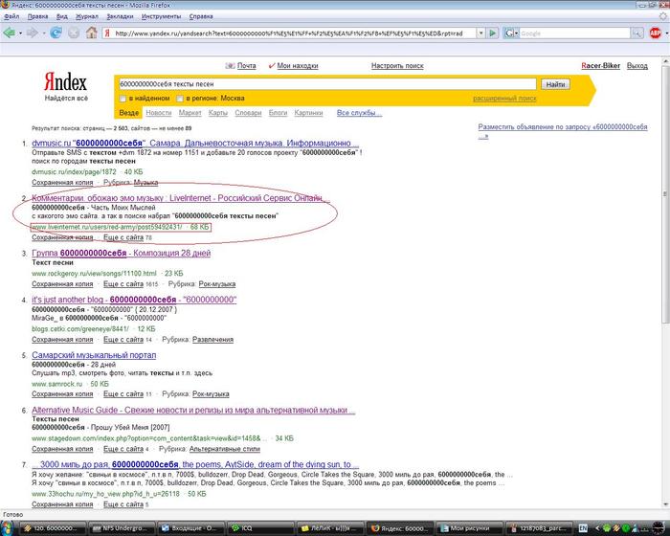Click the clock in the system tray
Screen dimensions: 670x536
tap(659, 528)
